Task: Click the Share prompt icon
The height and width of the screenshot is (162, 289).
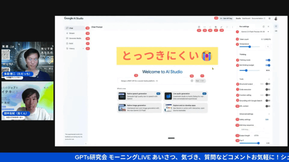Action: pos(210,27)
